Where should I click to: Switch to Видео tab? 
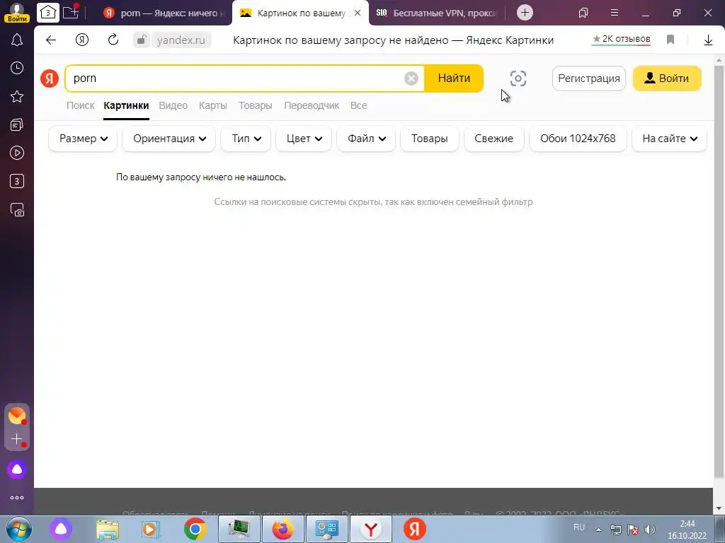click(x=173, y=106)
